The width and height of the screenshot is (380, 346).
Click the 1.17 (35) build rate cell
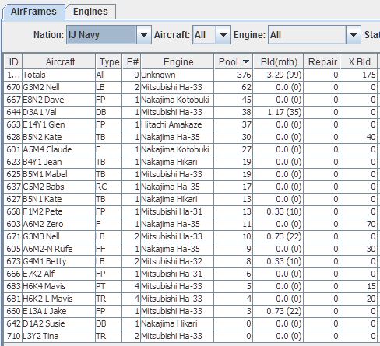[x=278, y=112]
